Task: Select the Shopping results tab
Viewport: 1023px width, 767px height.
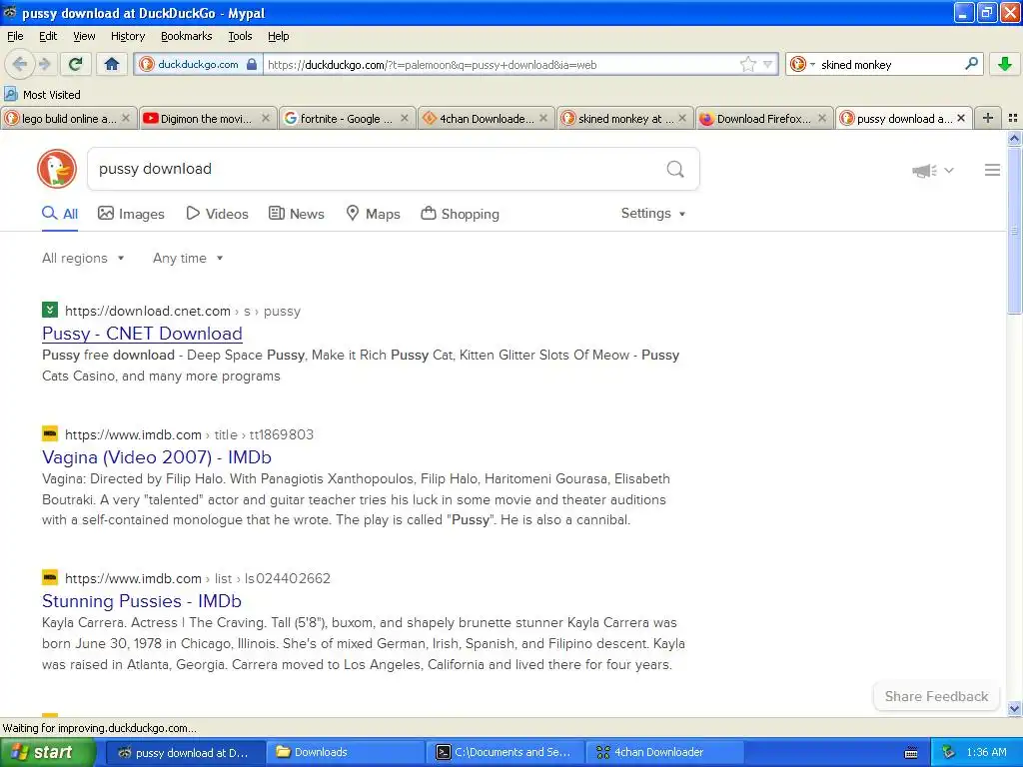Action: tap(460, 214)
